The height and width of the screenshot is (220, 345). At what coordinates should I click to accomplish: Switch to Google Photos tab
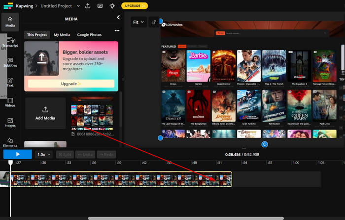pyautogui.click(x=89, y=35)
